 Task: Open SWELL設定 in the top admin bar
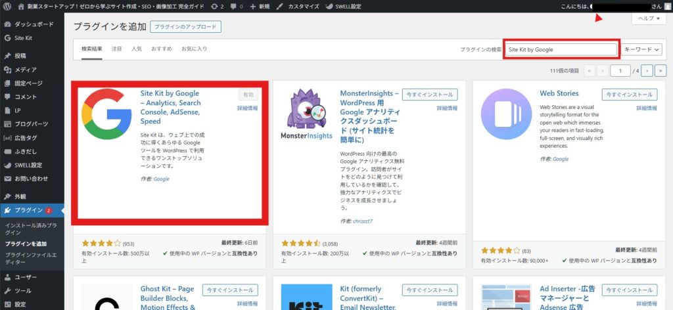point(343,7)
